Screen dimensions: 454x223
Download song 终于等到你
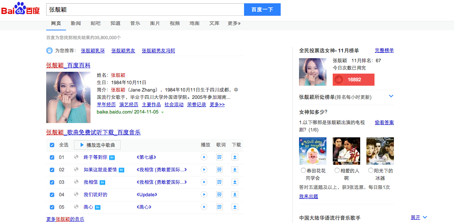point(235,157)
